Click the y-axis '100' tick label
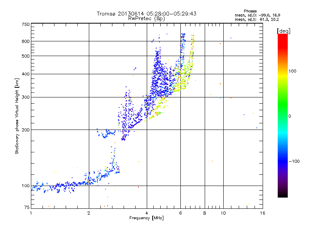Image resolution: width=309 pixels, height=232 pixels. coord(25,186)
